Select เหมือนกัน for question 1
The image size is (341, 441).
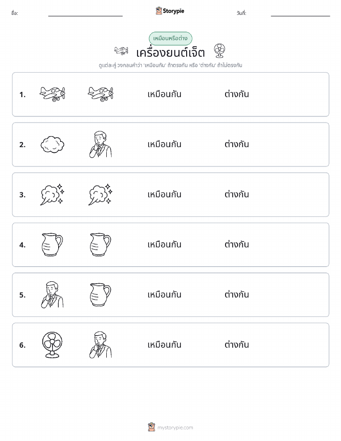(x=164, y=94)
